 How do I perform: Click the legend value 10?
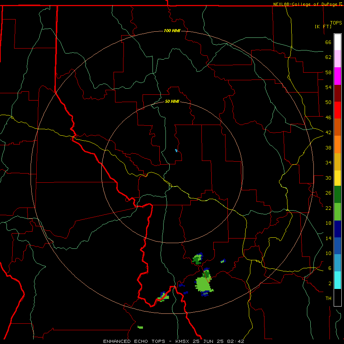328,253
